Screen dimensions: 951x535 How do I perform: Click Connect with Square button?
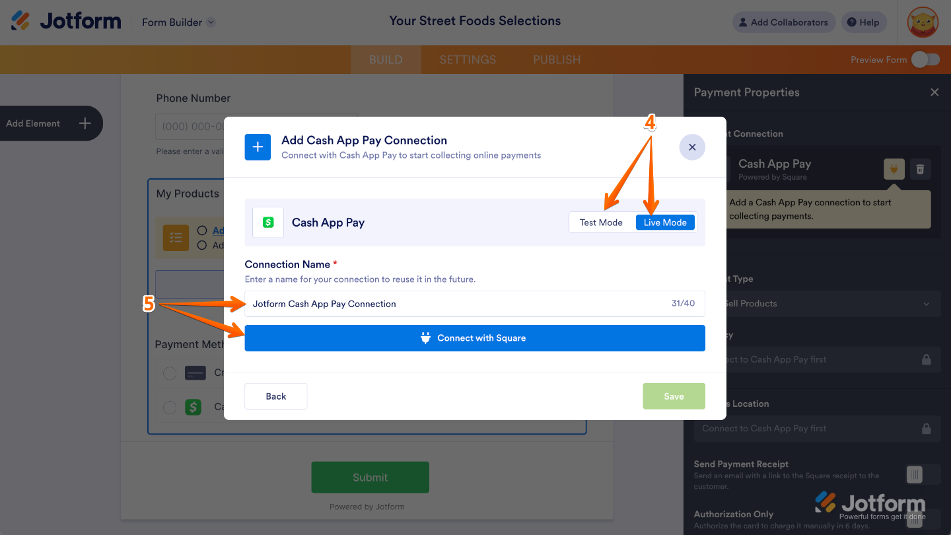coord(475,338)
